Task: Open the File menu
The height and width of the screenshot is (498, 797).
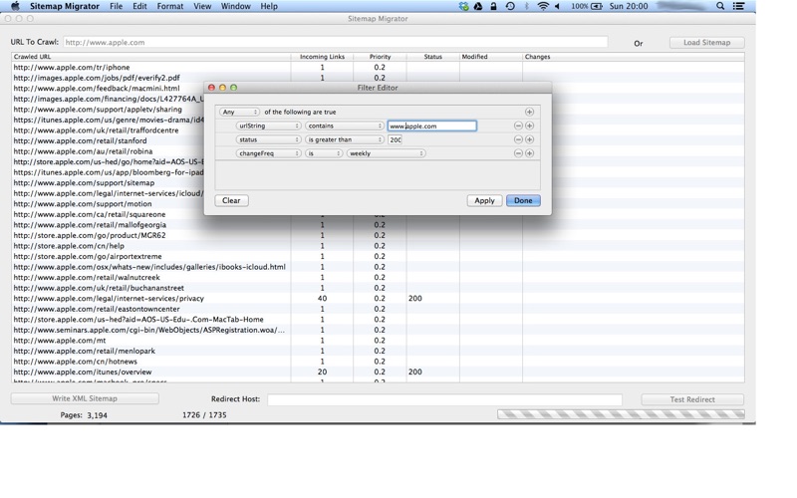Action: [116, 6]
